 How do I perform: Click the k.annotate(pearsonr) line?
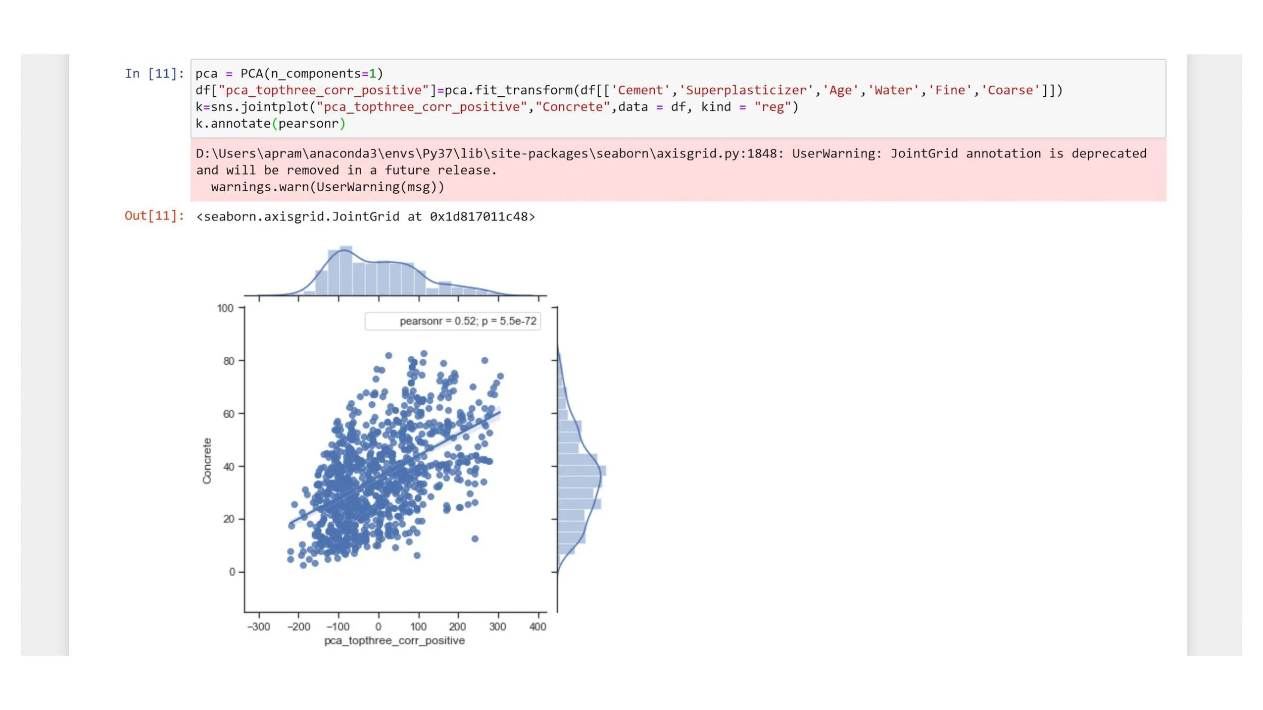coord(270,124)
